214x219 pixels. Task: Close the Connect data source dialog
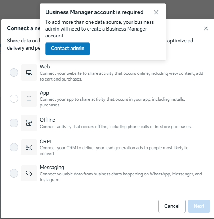click(206, 28)
